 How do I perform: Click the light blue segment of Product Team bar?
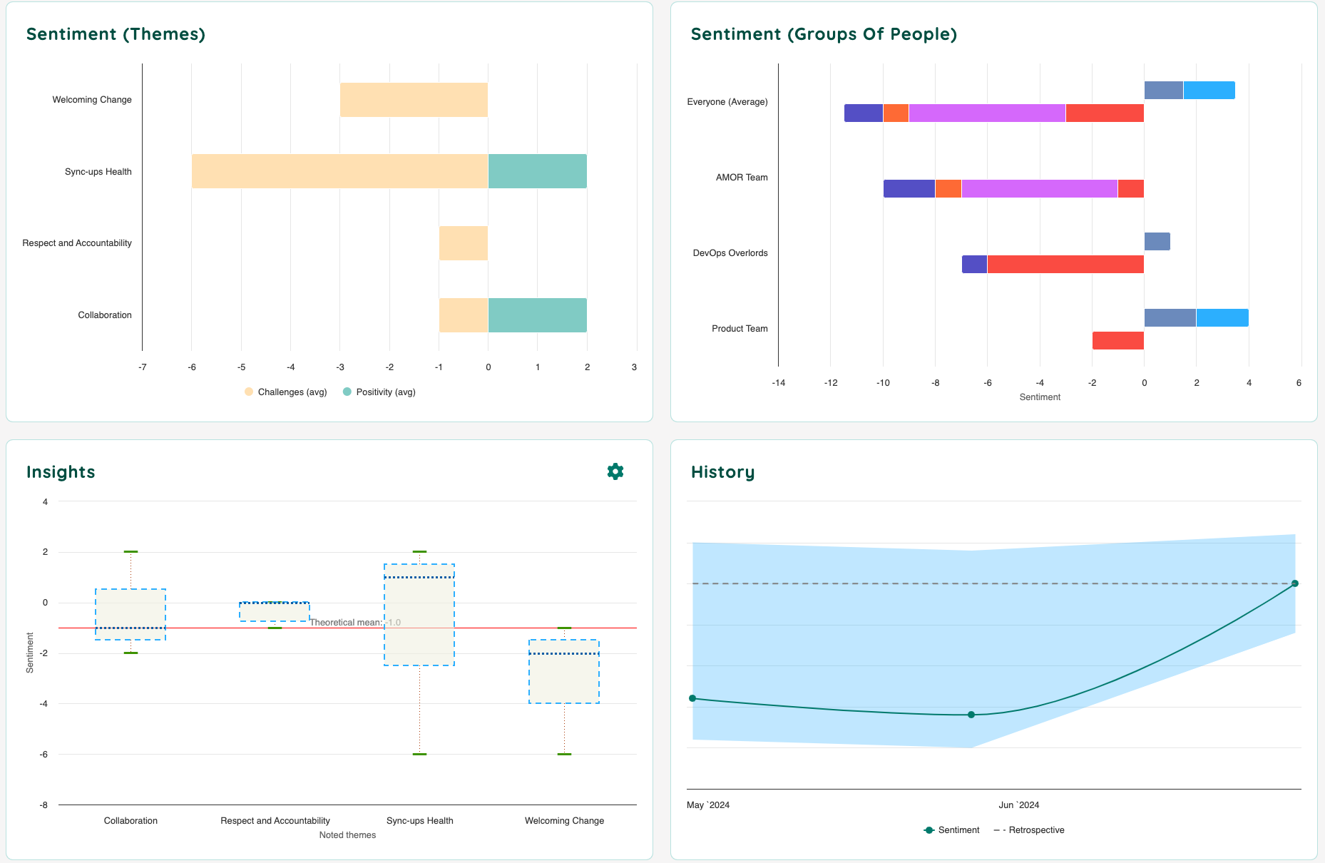[1222, 317]
